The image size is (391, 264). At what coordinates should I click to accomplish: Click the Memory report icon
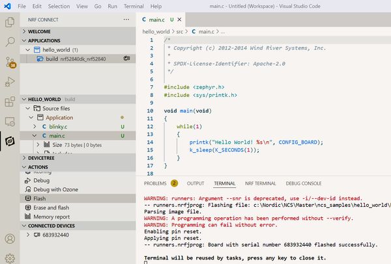[27, 217]
